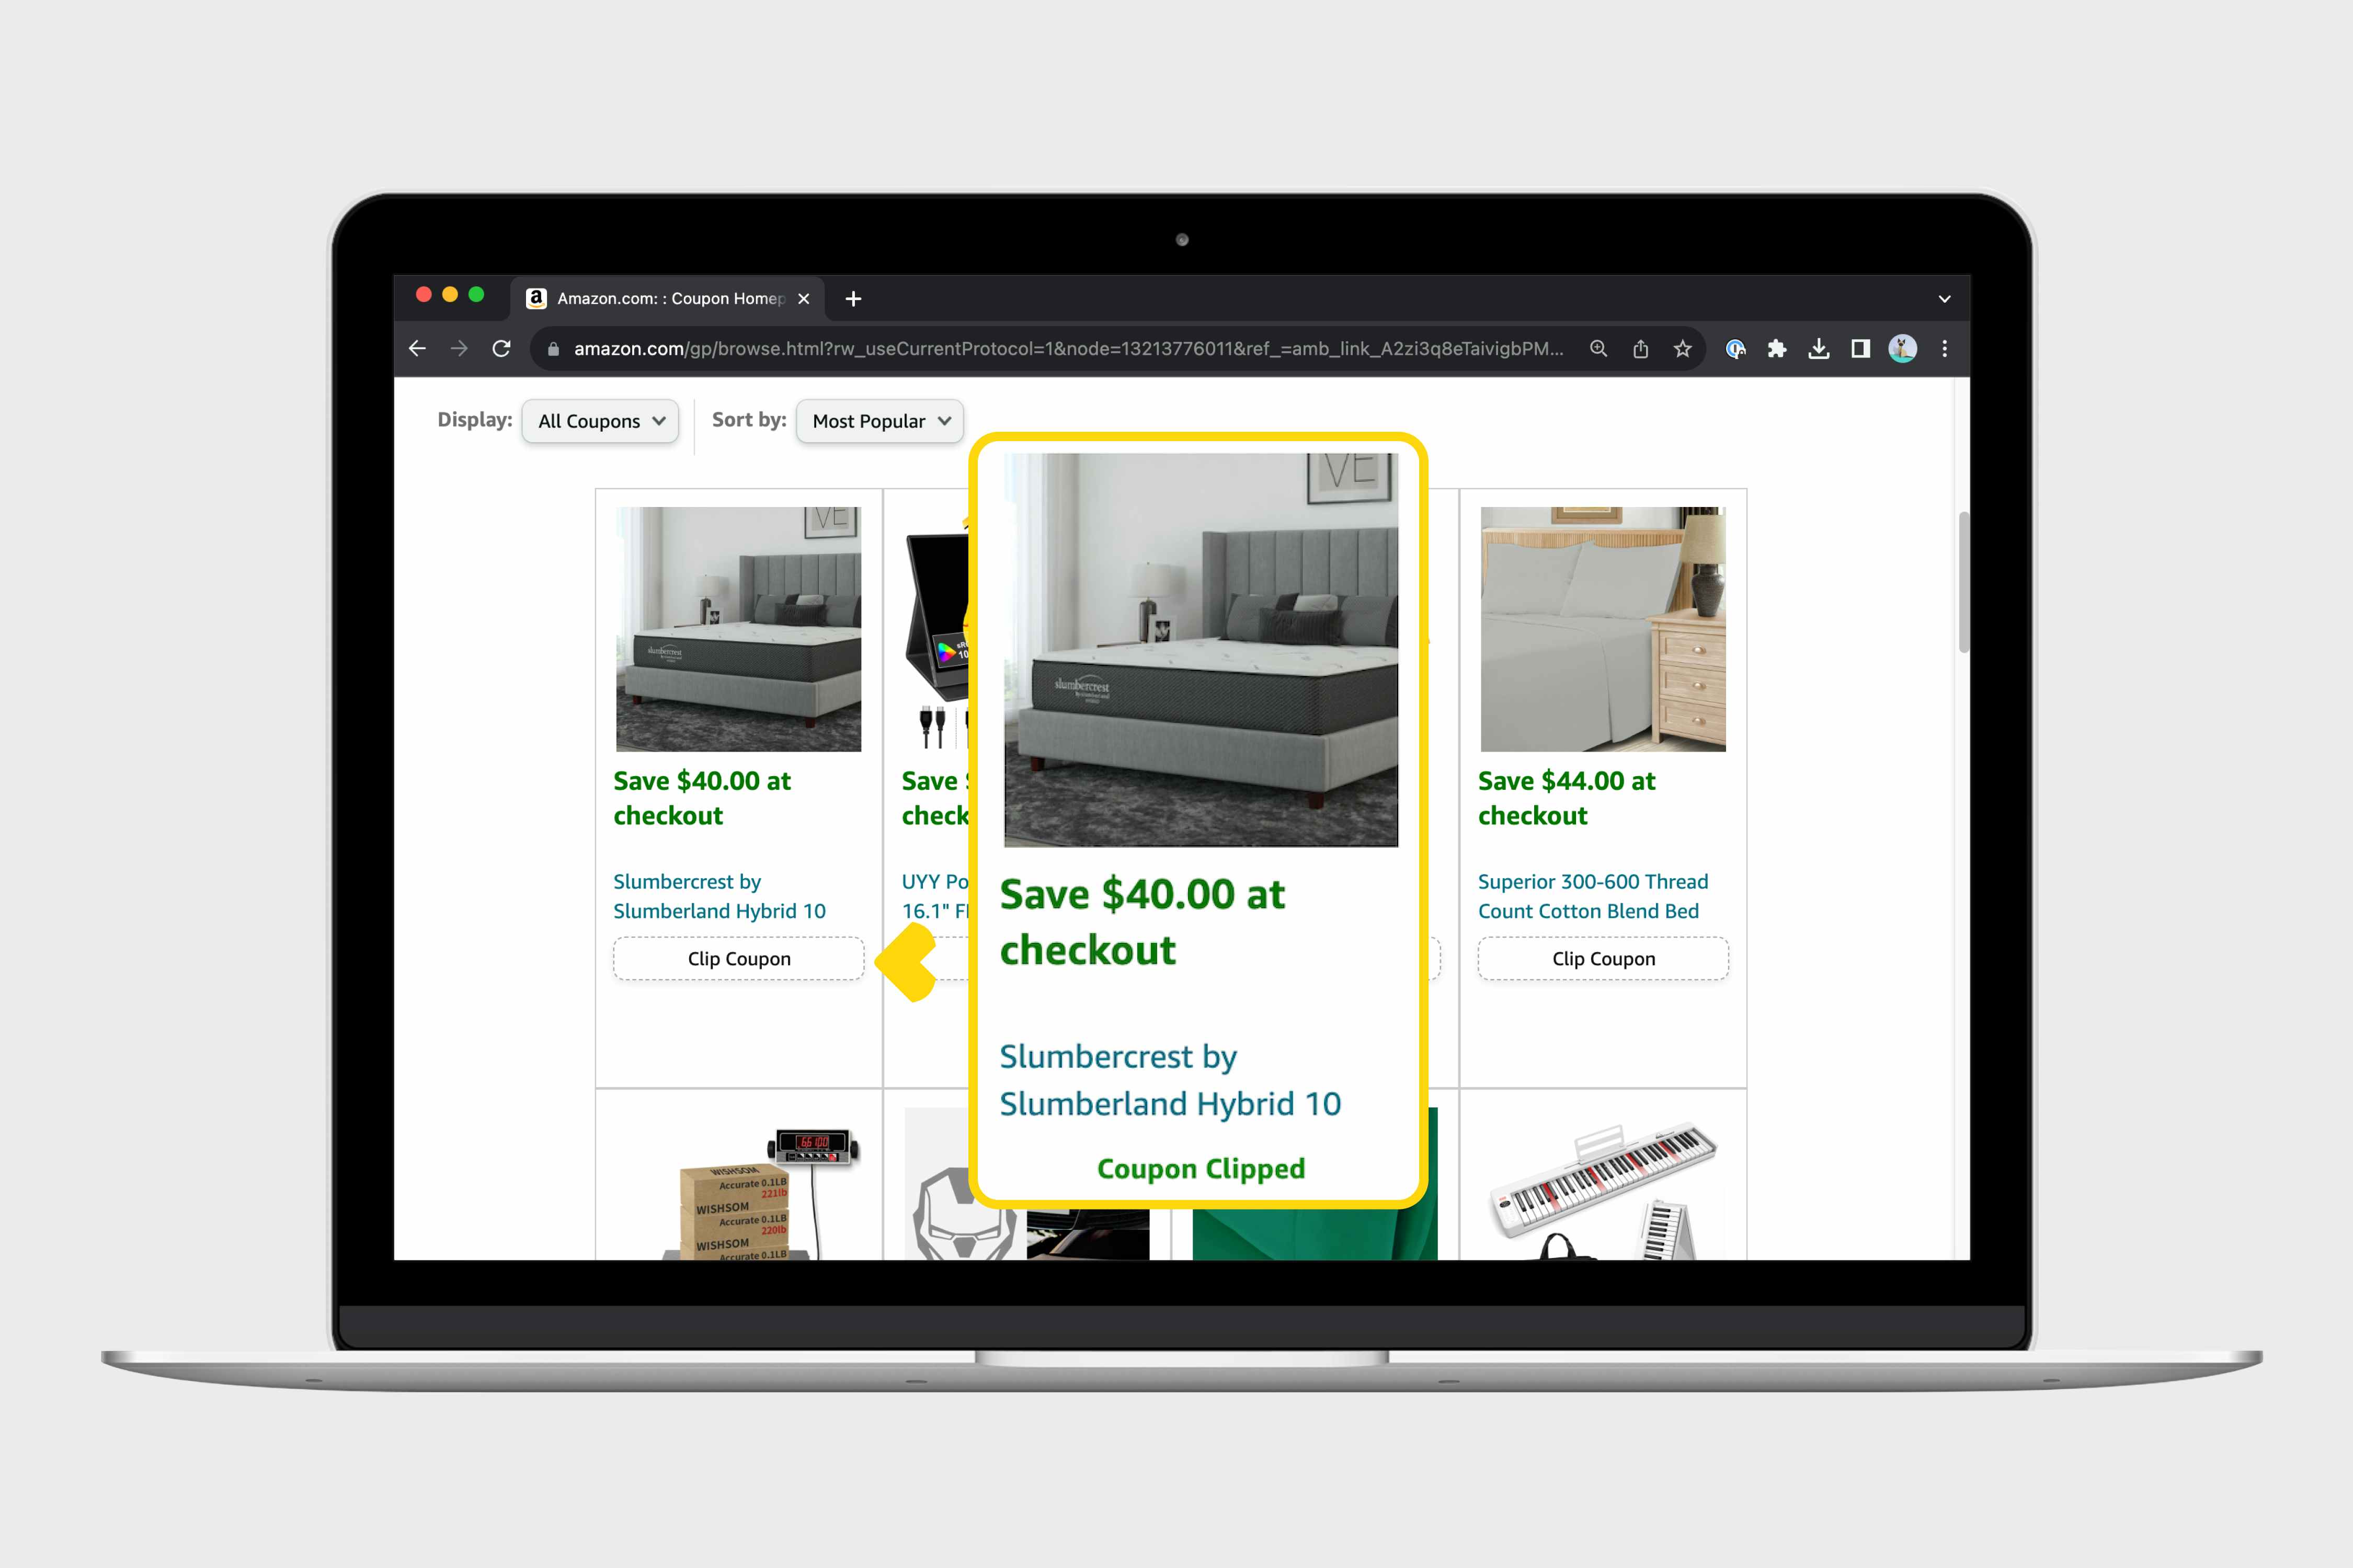Expand the All Coupons display dropdown
The image size is (2353, 1568).
tap(600, 421)
